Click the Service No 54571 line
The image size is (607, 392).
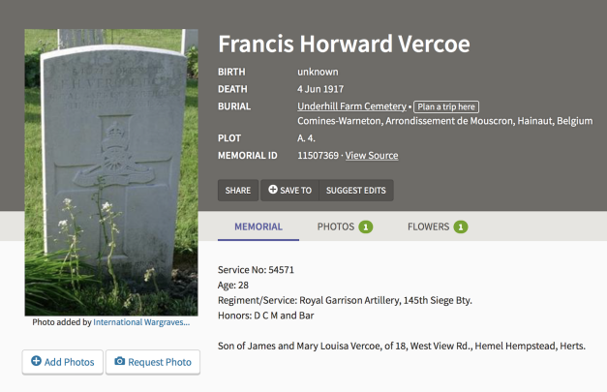pos(257,269)
